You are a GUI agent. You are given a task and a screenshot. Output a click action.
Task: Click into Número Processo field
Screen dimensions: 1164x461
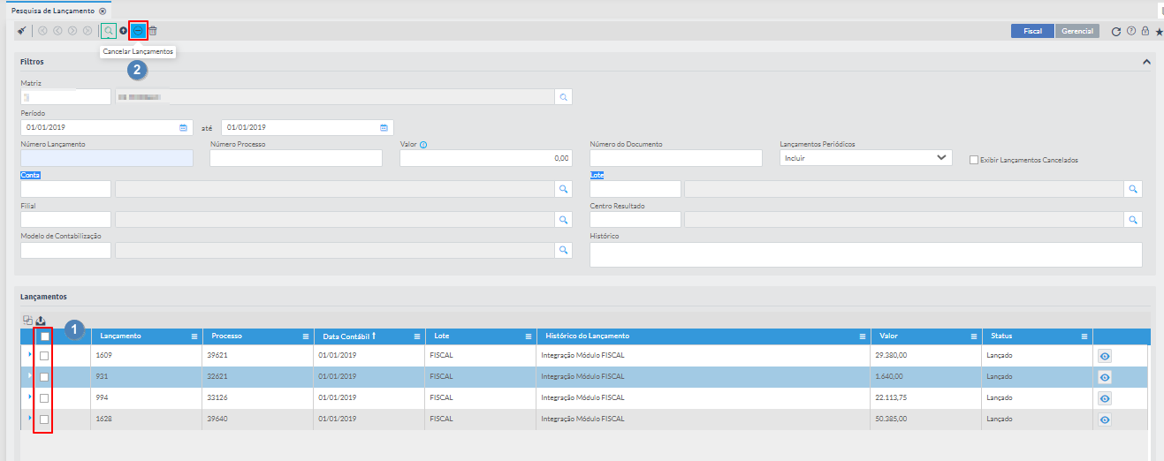click(296, 158)
